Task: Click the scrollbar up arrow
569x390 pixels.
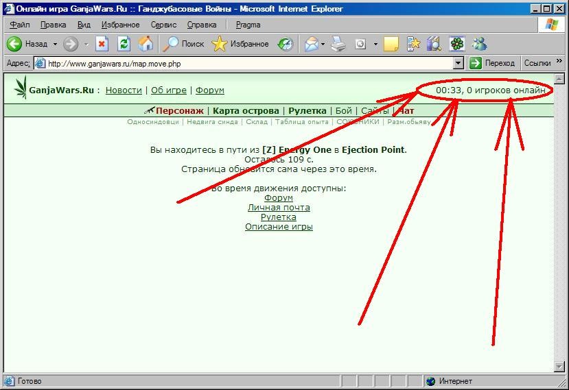Action: click(559, 78)
